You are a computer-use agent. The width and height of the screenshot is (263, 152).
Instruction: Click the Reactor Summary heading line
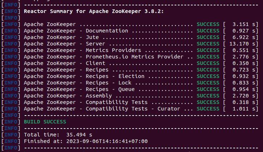(93, 11)
